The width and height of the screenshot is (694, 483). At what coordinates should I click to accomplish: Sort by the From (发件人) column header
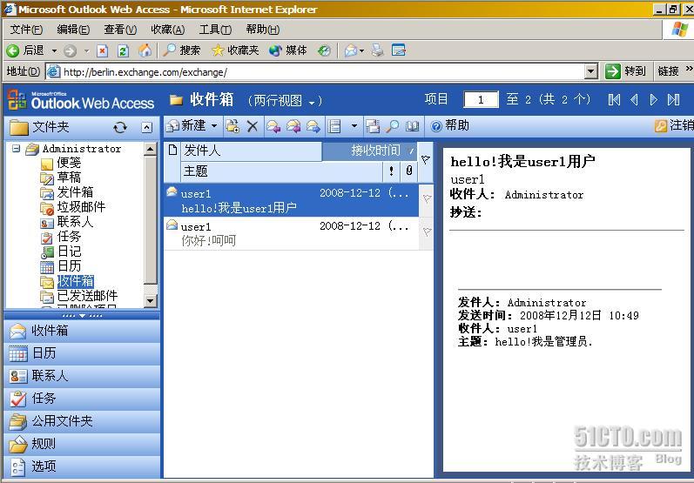pos(251,151)
